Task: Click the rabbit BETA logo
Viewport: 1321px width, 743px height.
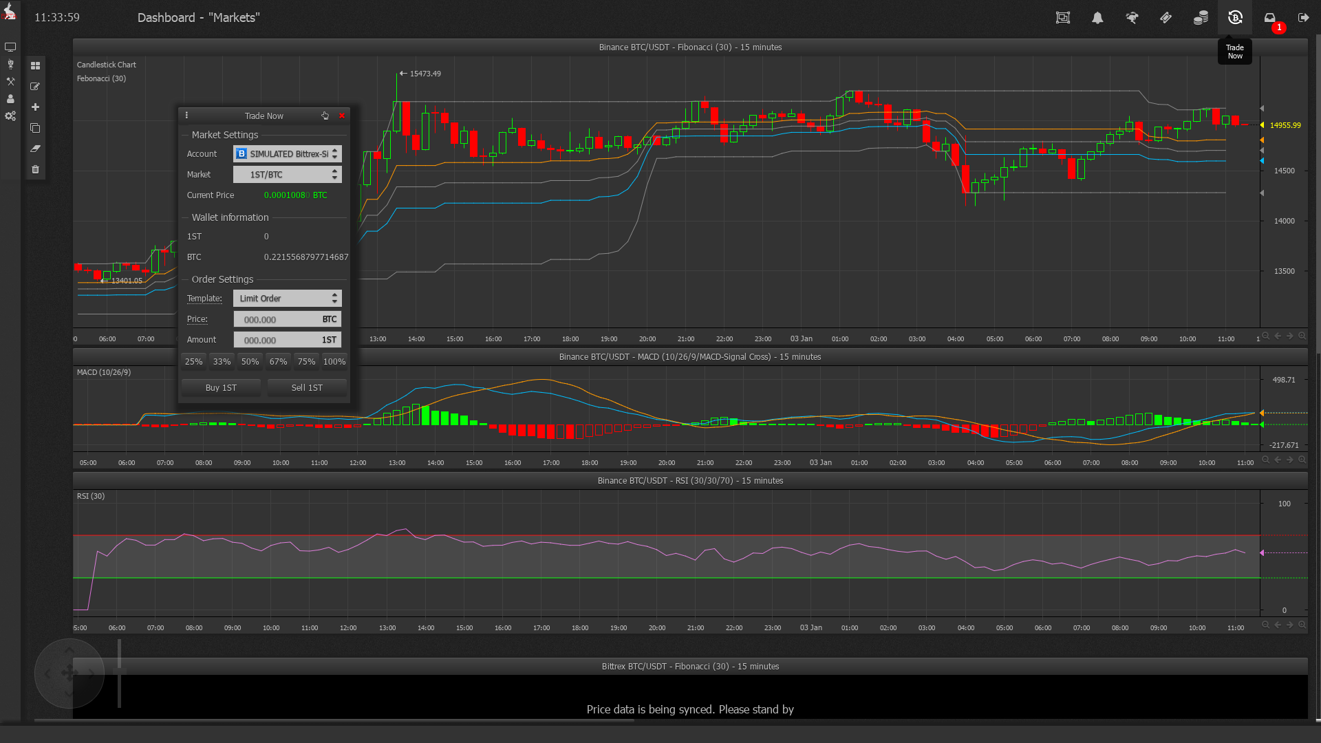Action: 10,12
